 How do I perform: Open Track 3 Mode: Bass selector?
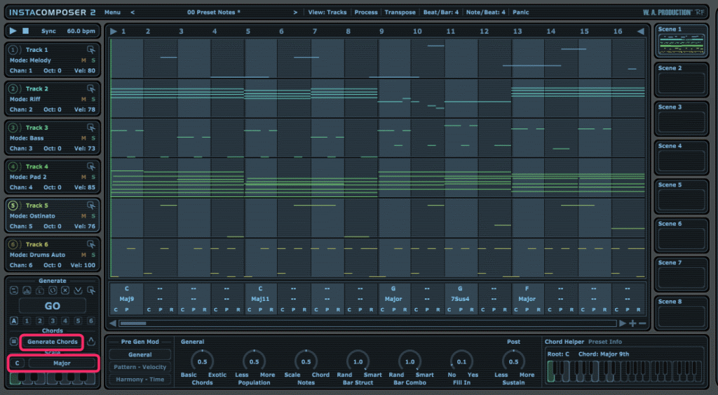tap(27, 138)
